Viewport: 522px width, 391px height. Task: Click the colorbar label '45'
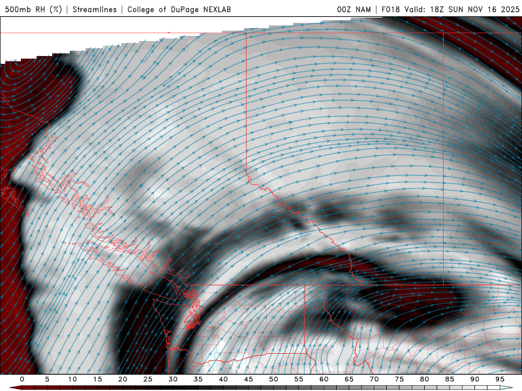click(248, 379)
